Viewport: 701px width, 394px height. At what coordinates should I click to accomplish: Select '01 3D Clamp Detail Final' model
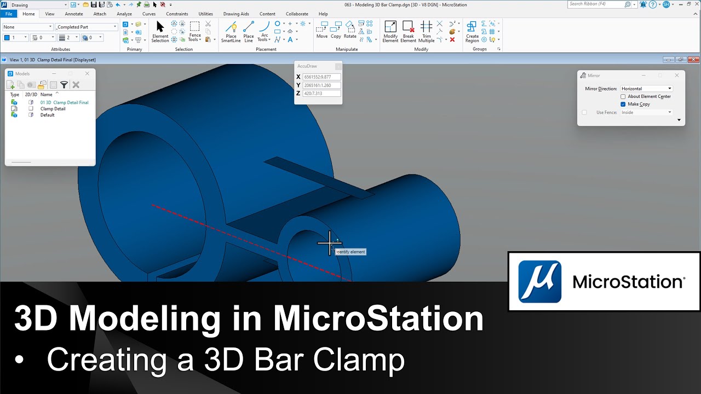tap(64, 102)
